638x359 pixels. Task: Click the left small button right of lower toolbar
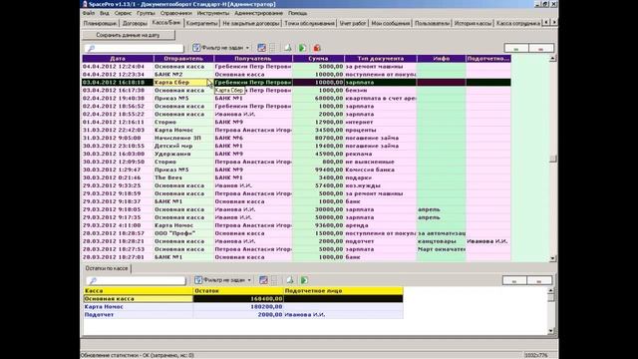(514, 280)
